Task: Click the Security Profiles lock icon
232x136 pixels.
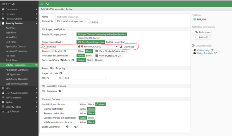Action: pyautogui.click(x=3, y=23)
